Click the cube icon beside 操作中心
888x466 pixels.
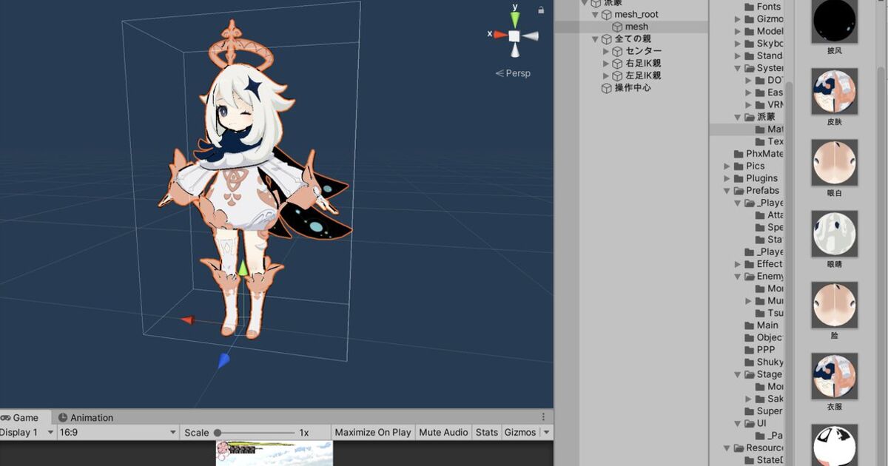pos(606,88)
